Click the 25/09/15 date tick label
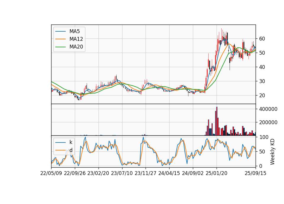284x204 pixels. (256, 173)
